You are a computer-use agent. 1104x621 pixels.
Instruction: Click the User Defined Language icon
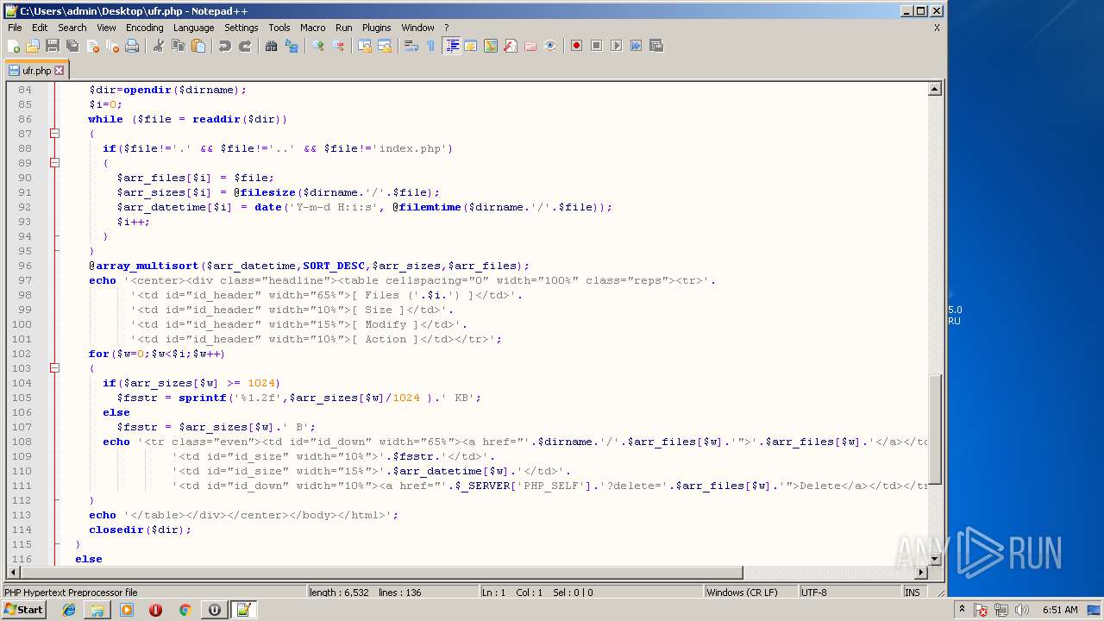tap(471, 46)
